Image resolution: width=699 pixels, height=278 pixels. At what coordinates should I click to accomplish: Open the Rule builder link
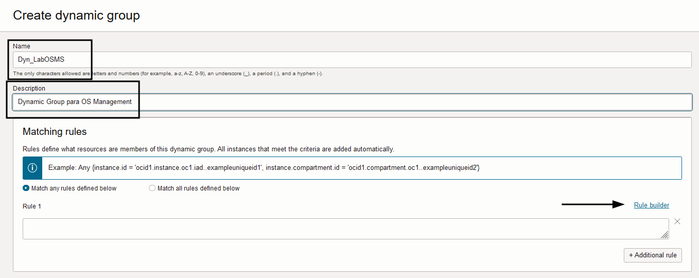pyautogui.click(x=652, y=205)
